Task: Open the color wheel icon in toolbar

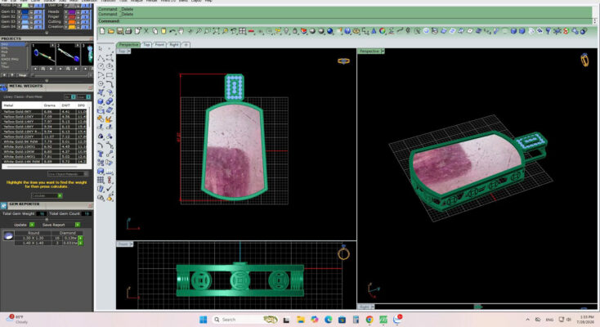Action: coord(383,31)
